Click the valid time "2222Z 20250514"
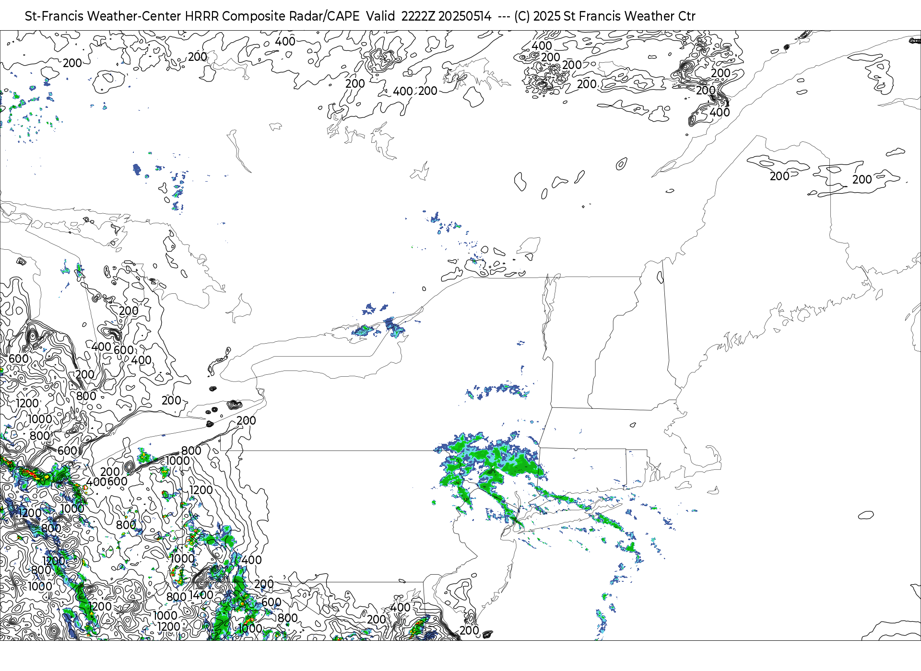 click(x=446, y=16)
